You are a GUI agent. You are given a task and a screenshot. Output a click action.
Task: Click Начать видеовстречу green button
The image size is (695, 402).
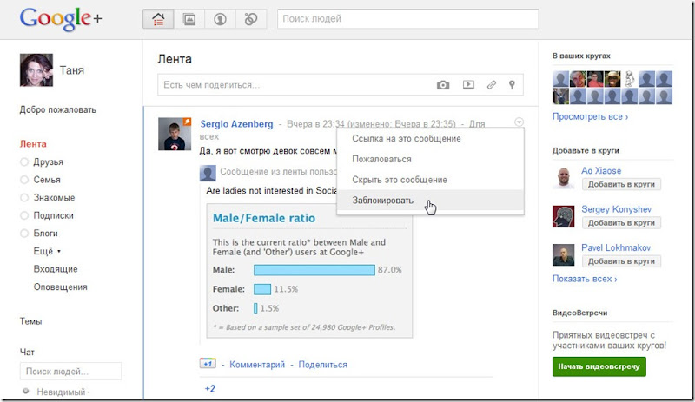click(x=599, y=366)
